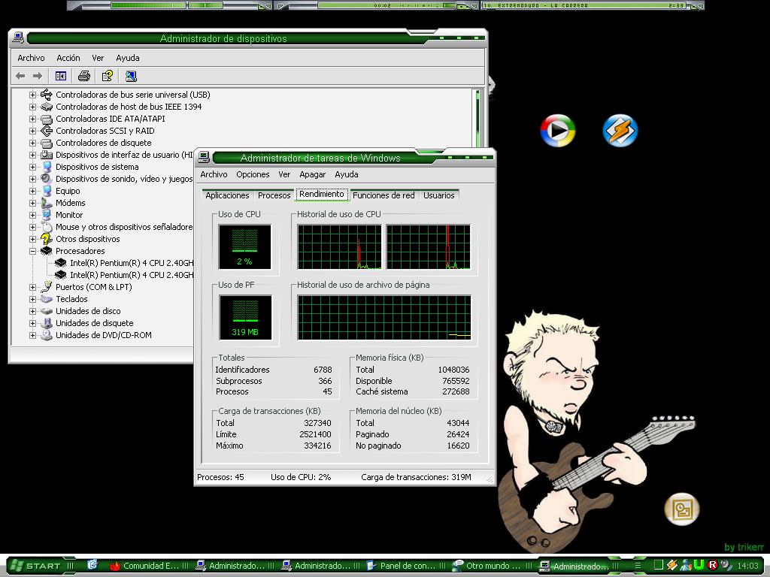Image resolution: width=770 pixels, height=577 pixels.
Task: Click the back arrow in Device Manager toolbar
Action: coord(20,76)
